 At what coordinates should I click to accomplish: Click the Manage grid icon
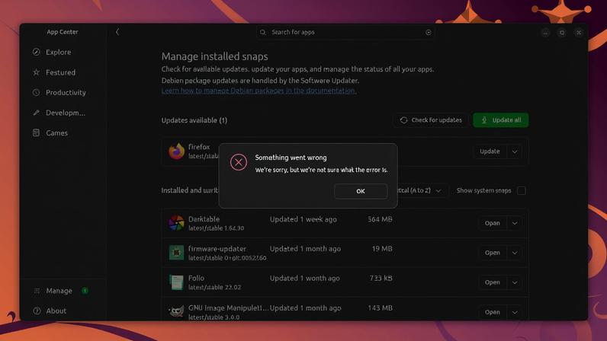coord(37,290)
